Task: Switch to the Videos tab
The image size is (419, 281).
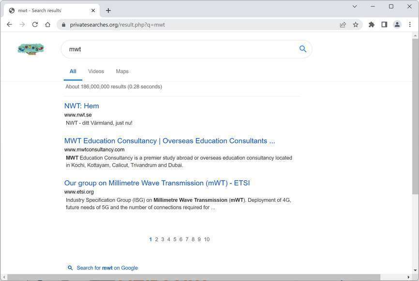Action: coord(96,71)
